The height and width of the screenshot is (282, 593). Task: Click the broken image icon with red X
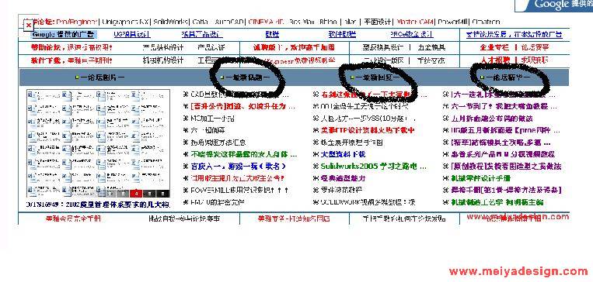(x=28, y=26)
